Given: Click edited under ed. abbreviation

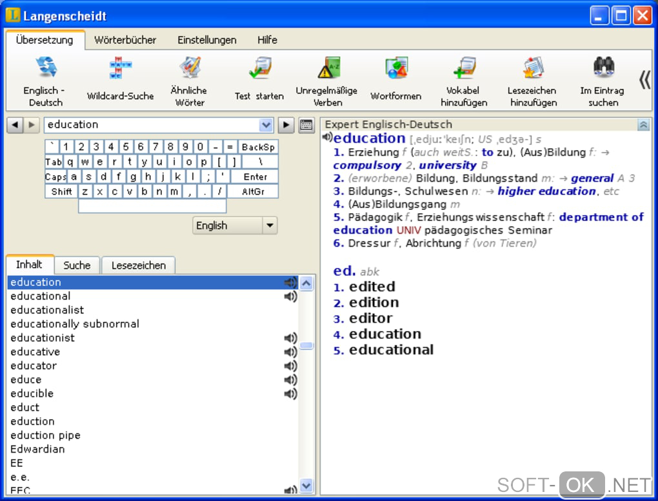Looking at the screenshot, I should click(372, 287).
